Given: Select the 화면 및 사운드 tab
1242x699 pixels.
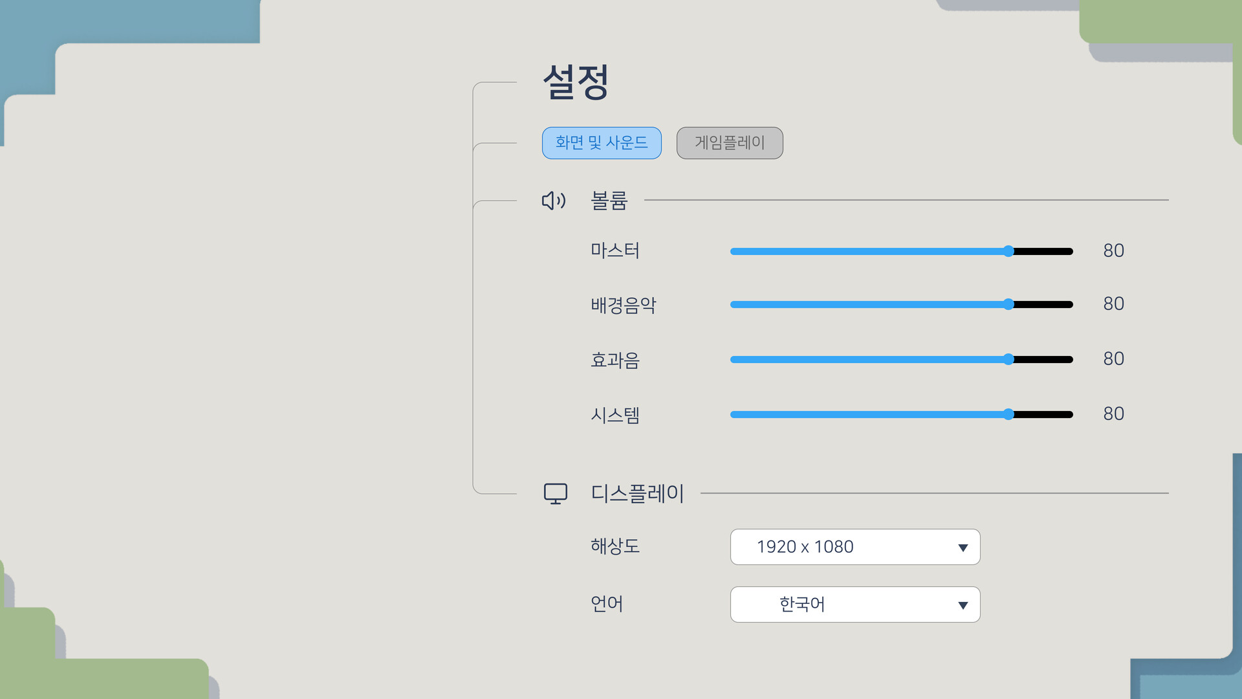Looking at the screenshot, I should (602, 143).
